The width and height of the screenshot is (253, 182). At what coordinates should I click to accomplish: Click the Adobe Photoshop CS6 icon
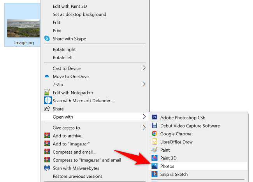coord(155,117)
